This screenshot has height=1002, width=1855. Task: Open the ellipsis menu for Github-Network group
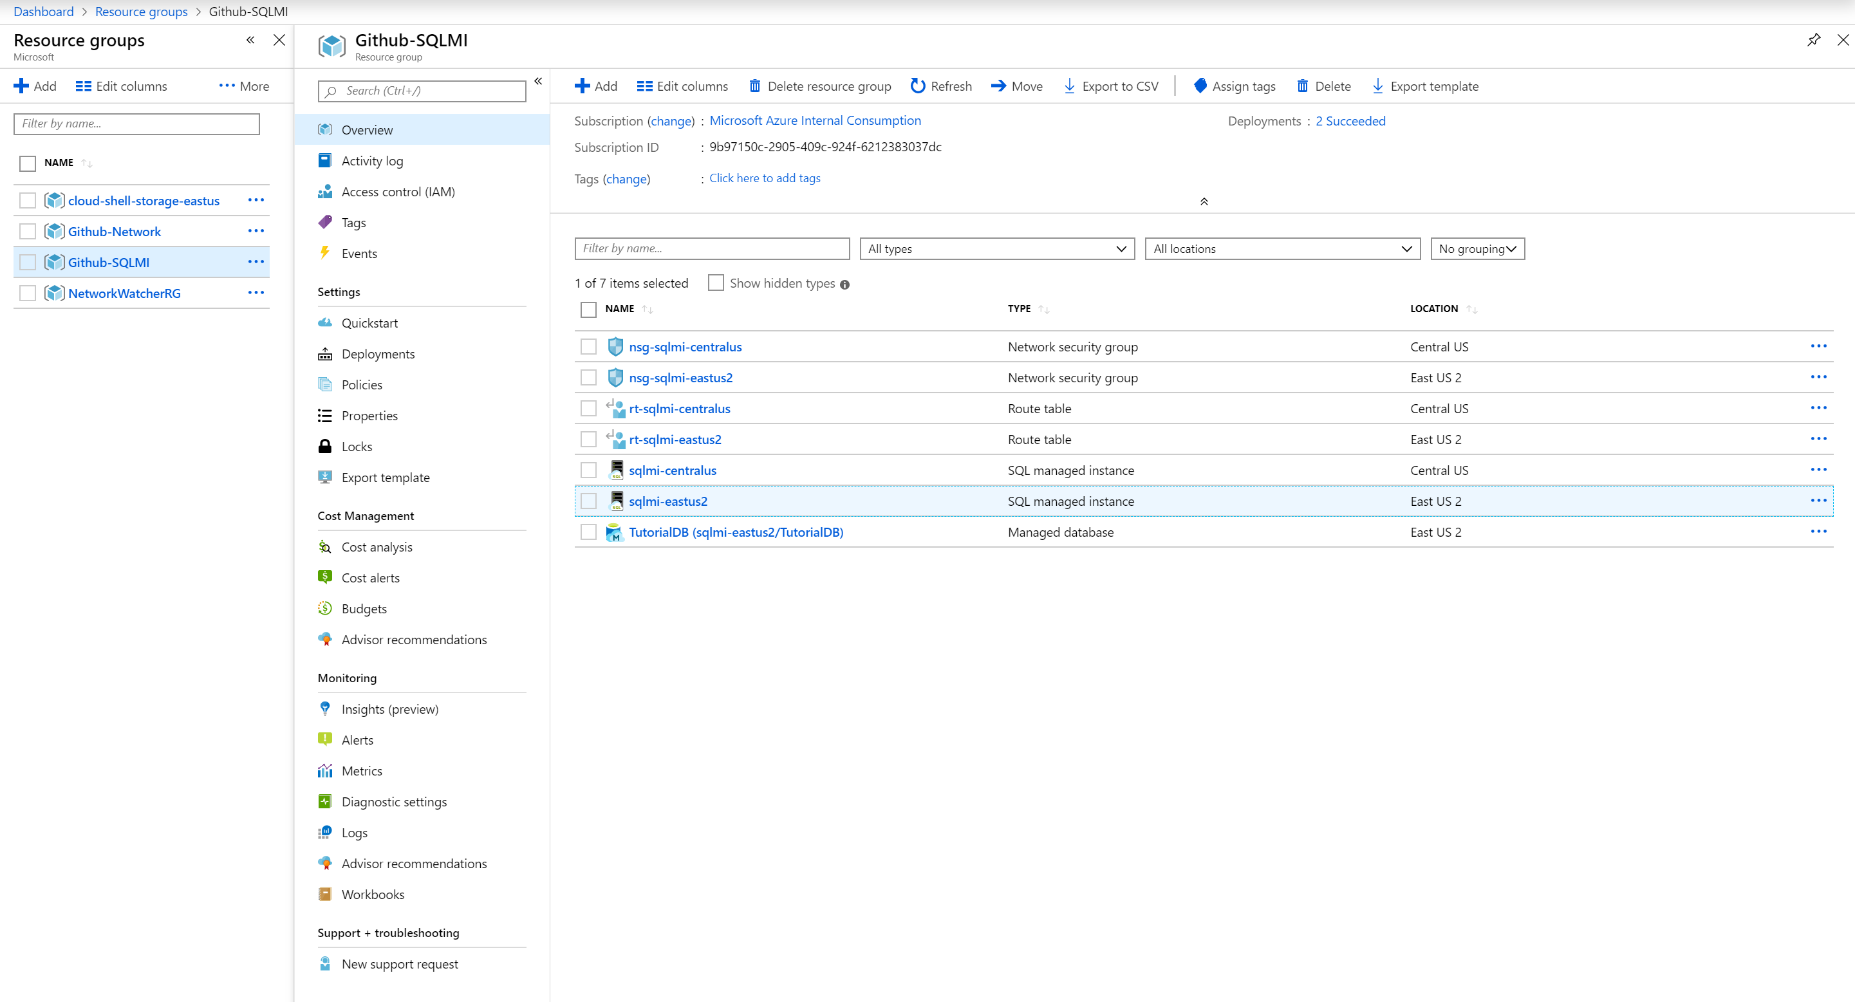(256, 230)
